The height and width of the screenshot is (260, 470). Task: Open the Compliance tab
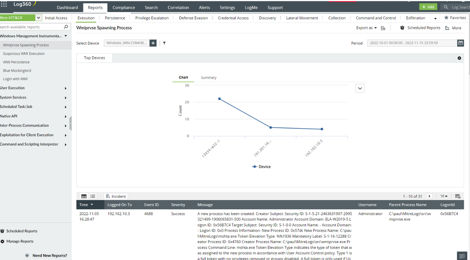pos(124,8)
